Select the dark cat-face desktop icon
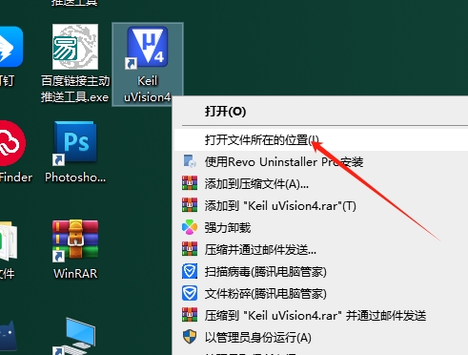Viewport: 468px width, 355px height. [9, 337]
